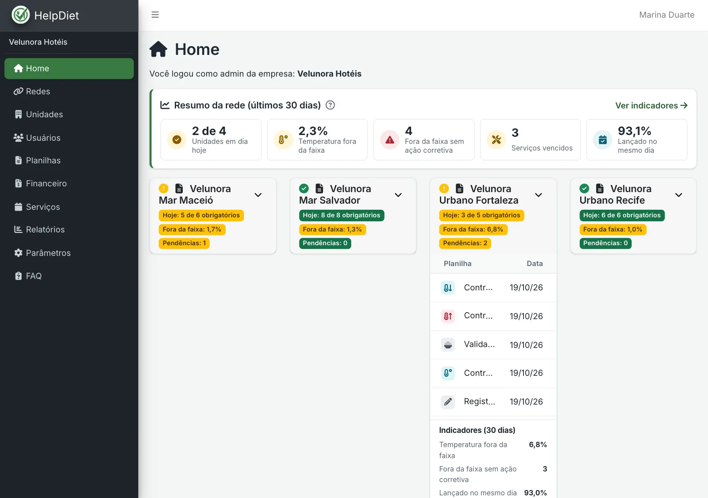Click the Hoje: 6 de 6 obrigatórios badge
Viewport: 708px width, 498px height.
point(622,215)
